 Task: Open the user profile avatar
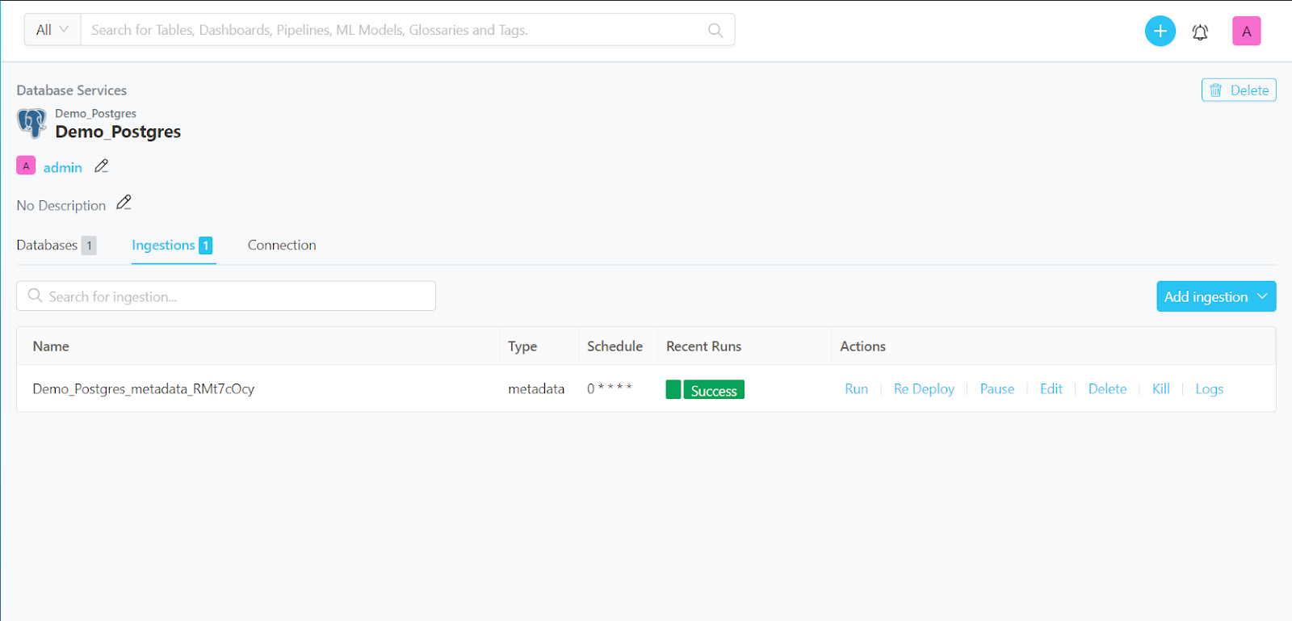tap(1246, 31)
